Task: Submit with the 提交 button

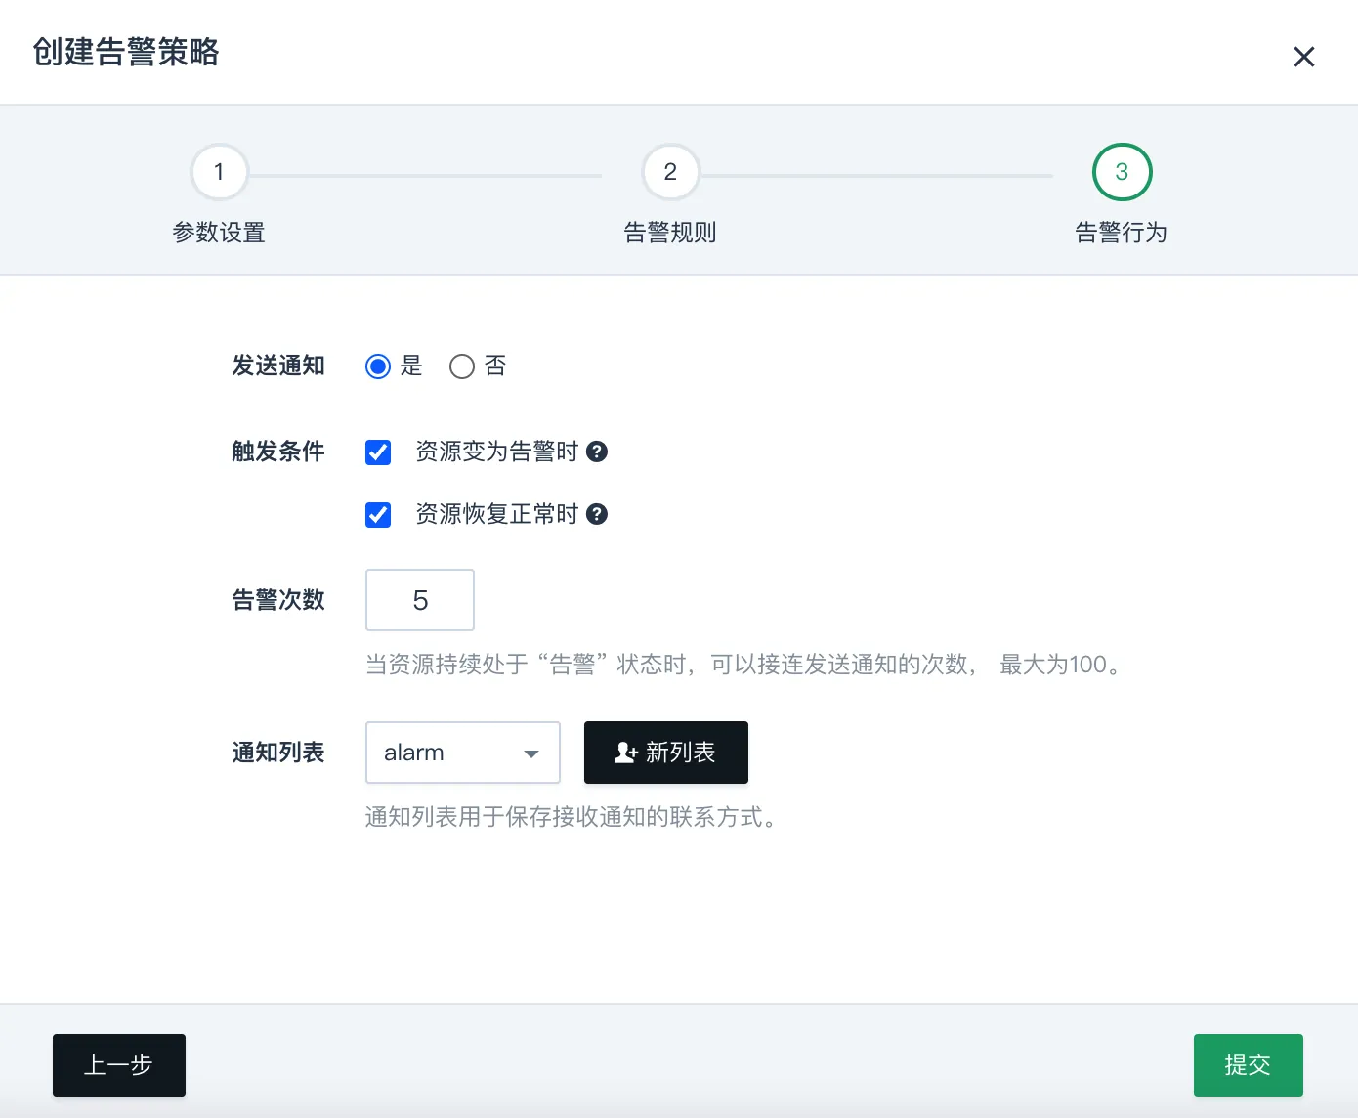Action: (x=1249, y=1065)
